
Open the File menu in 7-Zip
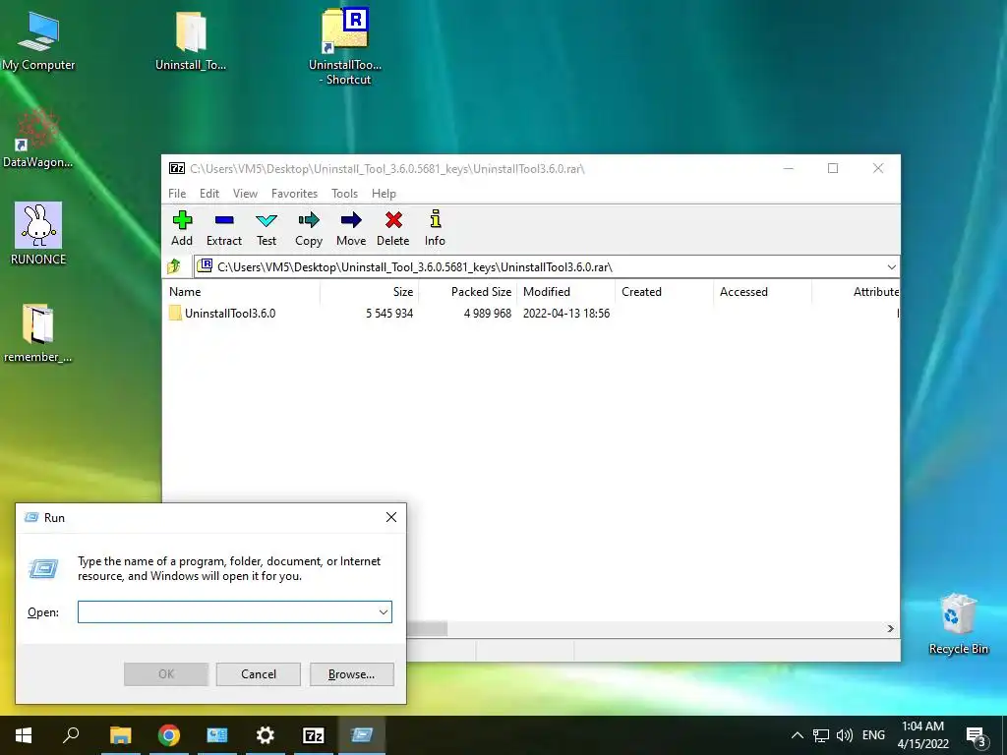point(177,194)
